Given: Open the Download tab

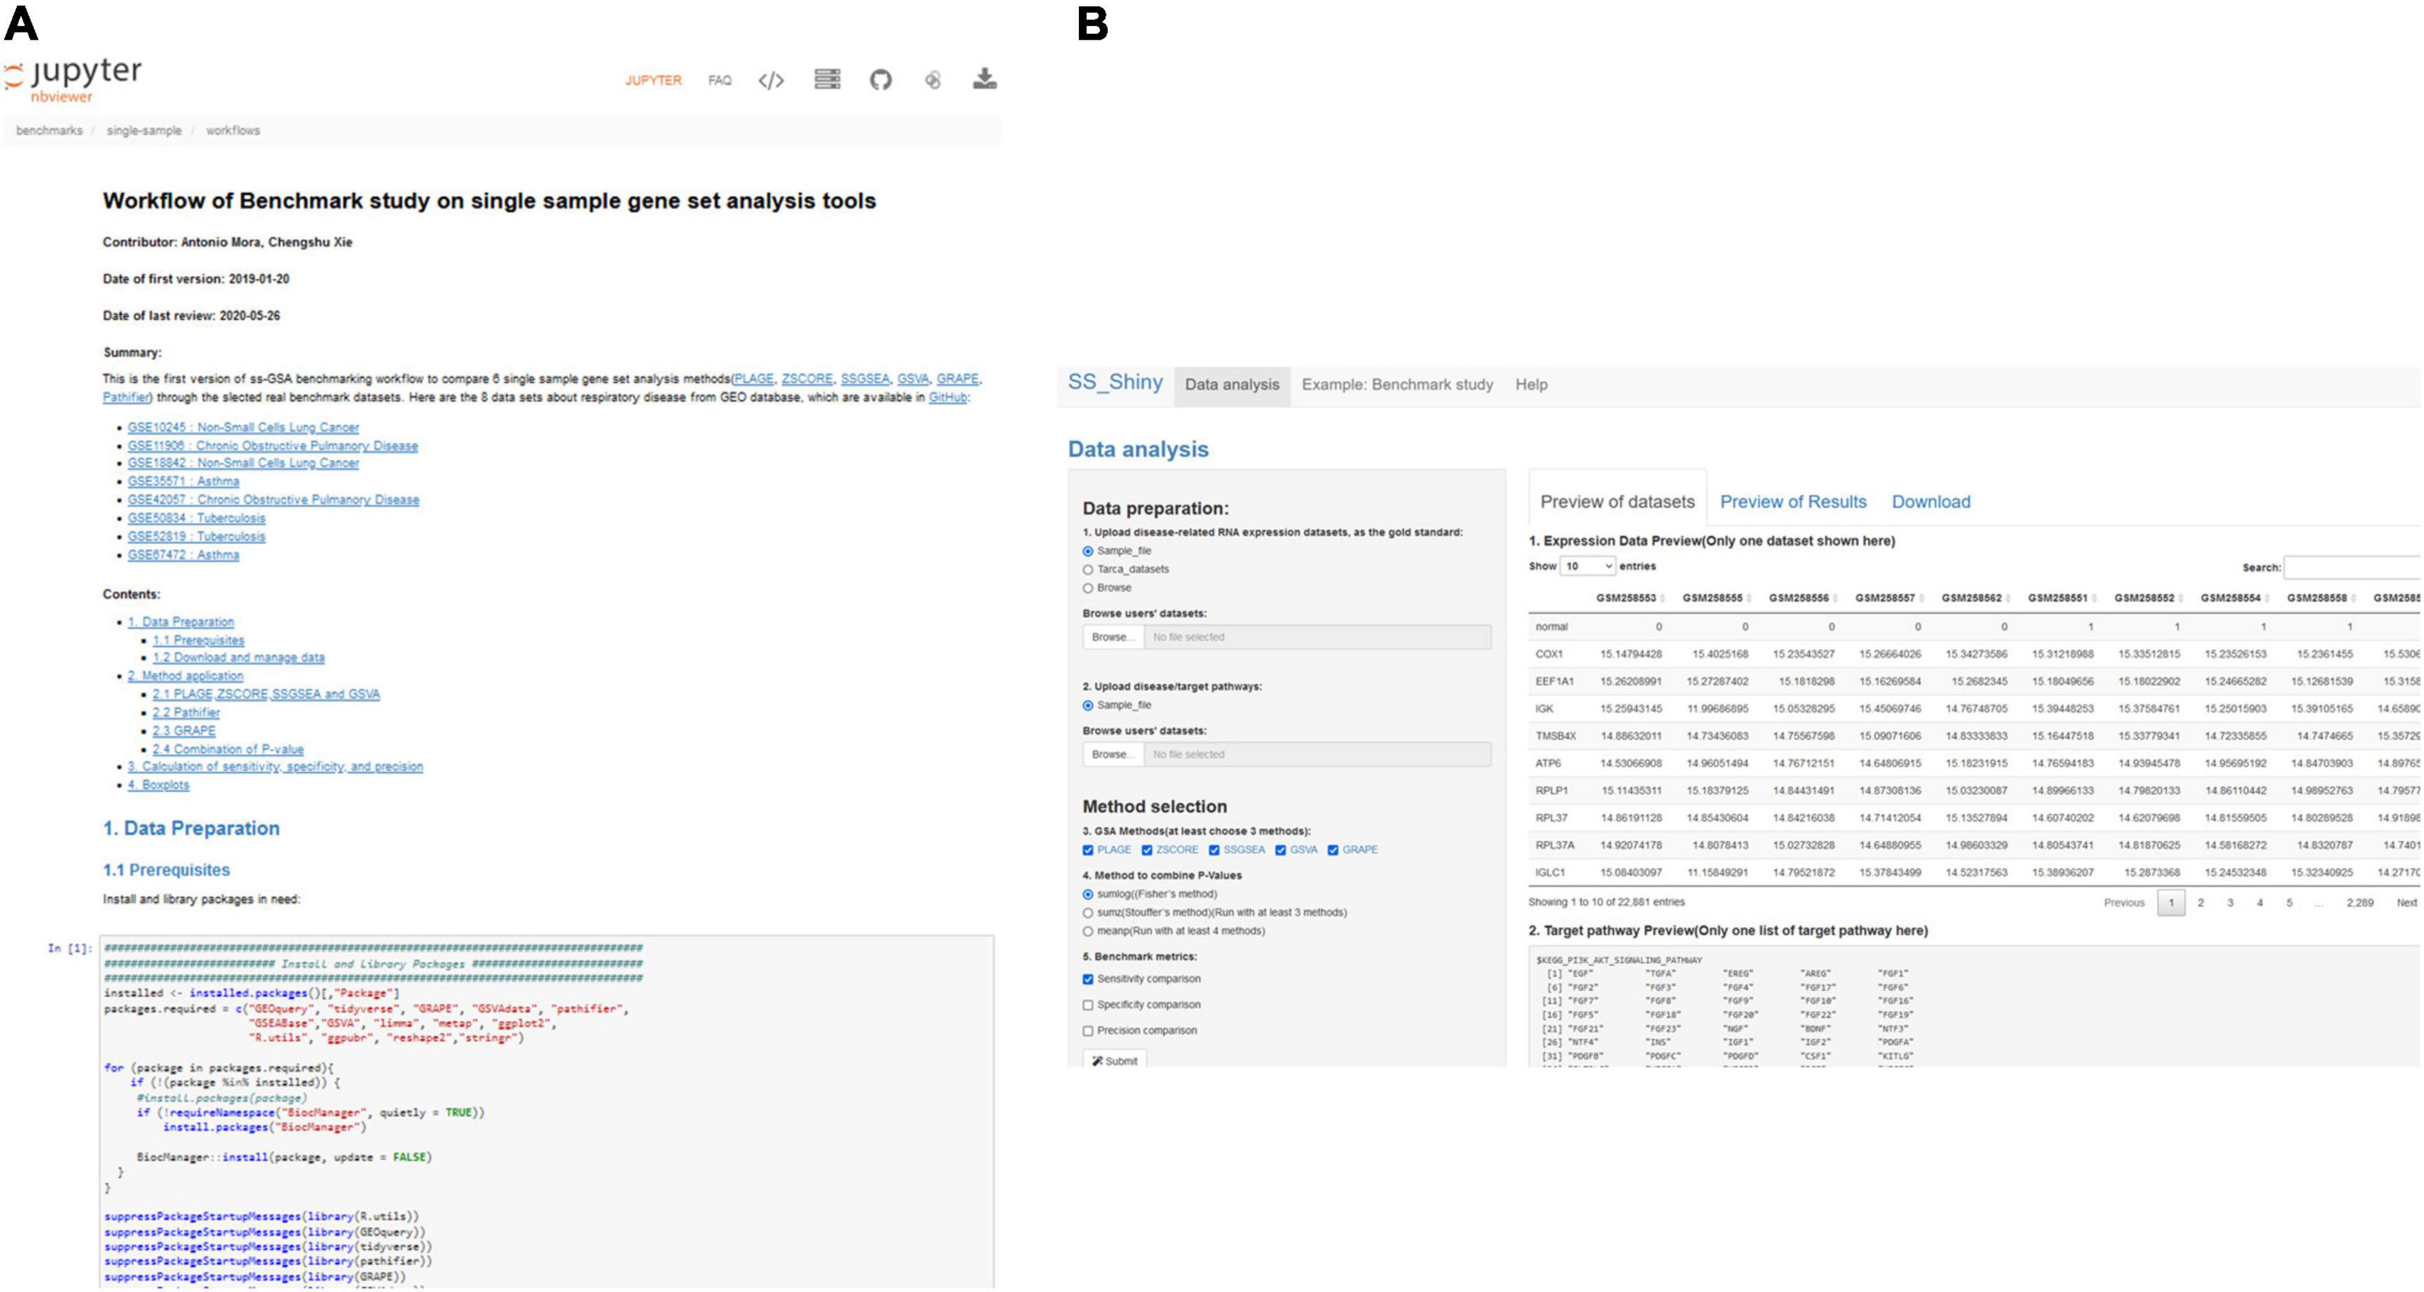Looking at the screenshot, I should (x=1931, y=503).
